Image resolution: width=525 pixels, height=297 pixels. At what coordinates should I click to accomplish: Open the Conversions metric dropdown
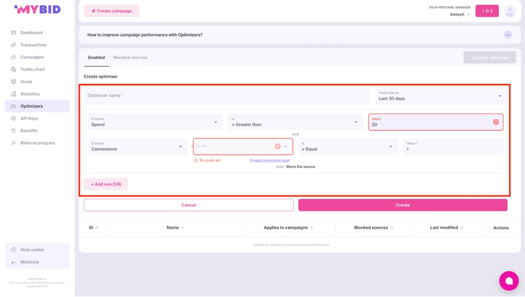pyautogui.click(x=137, y=147)
